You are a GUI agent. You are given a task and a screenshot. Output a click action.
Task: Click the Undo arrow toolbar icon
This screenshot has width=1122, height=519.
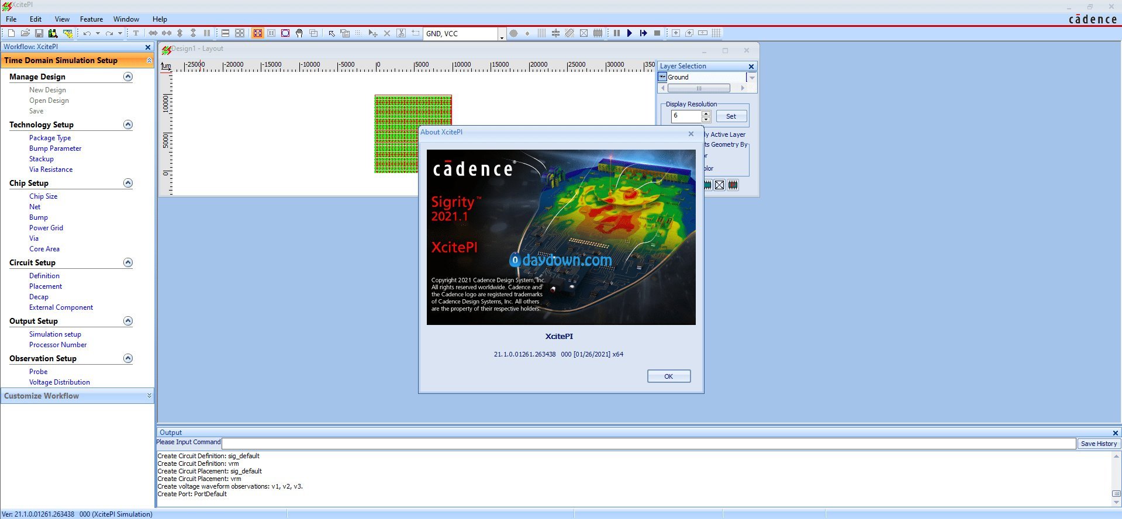click(x=87, y=33)
